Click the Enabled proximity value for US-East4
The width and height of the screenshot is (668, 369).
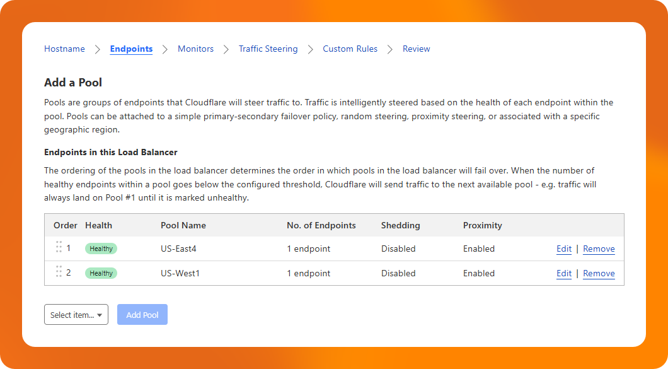479,249
